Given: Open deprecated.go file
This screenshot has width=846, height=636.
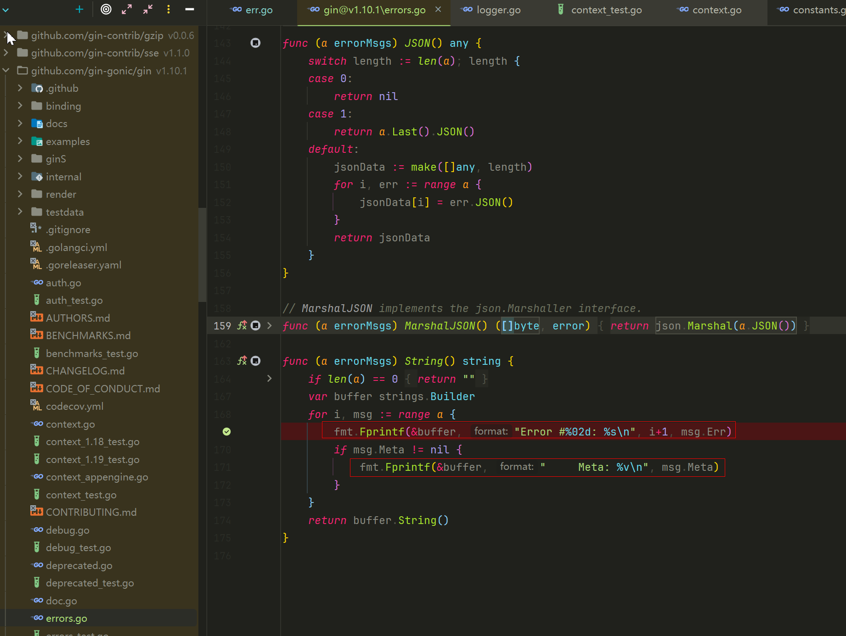Looking at the screenshot, I should click(79, 565).
